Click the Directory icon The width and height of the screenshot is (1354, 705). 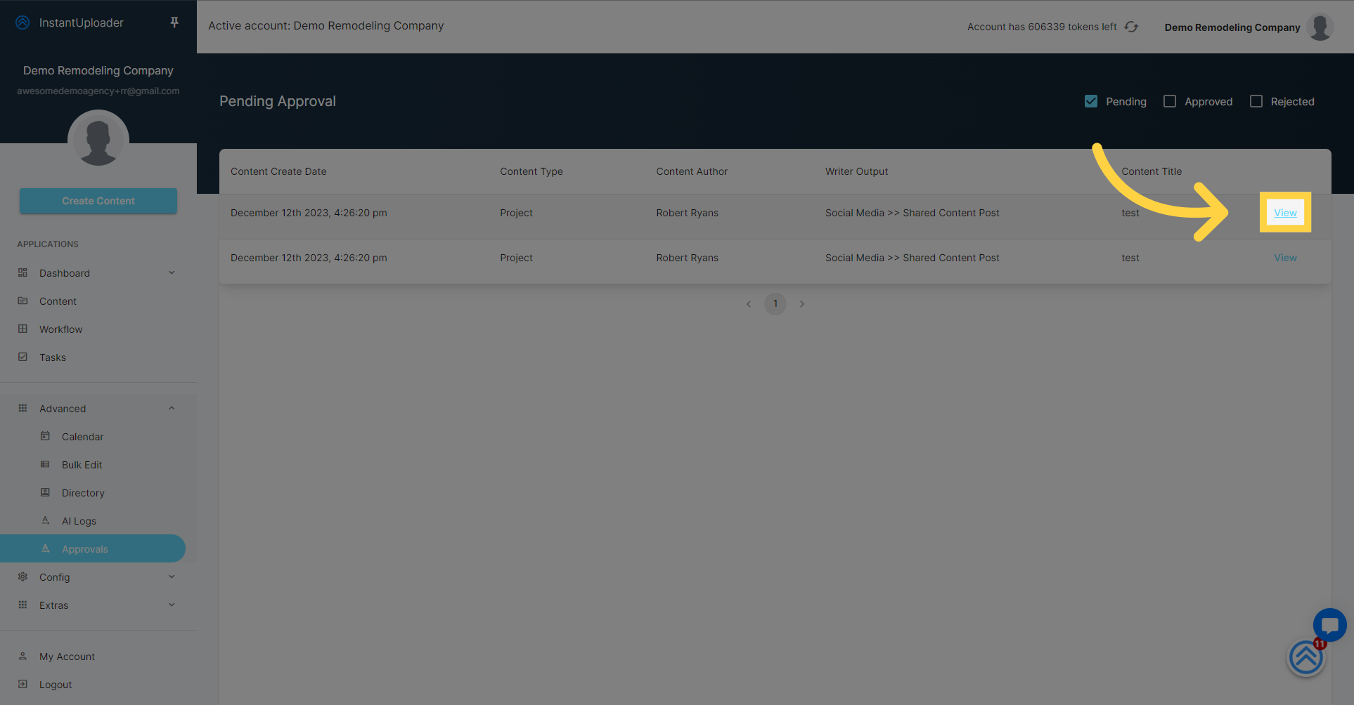click(45, 492)
